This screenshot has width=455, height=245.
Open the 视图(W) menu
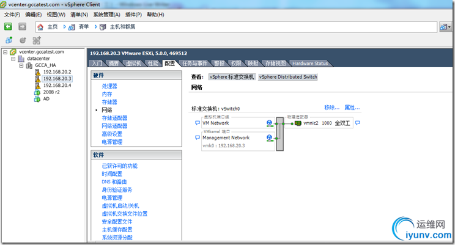(56, 15)
